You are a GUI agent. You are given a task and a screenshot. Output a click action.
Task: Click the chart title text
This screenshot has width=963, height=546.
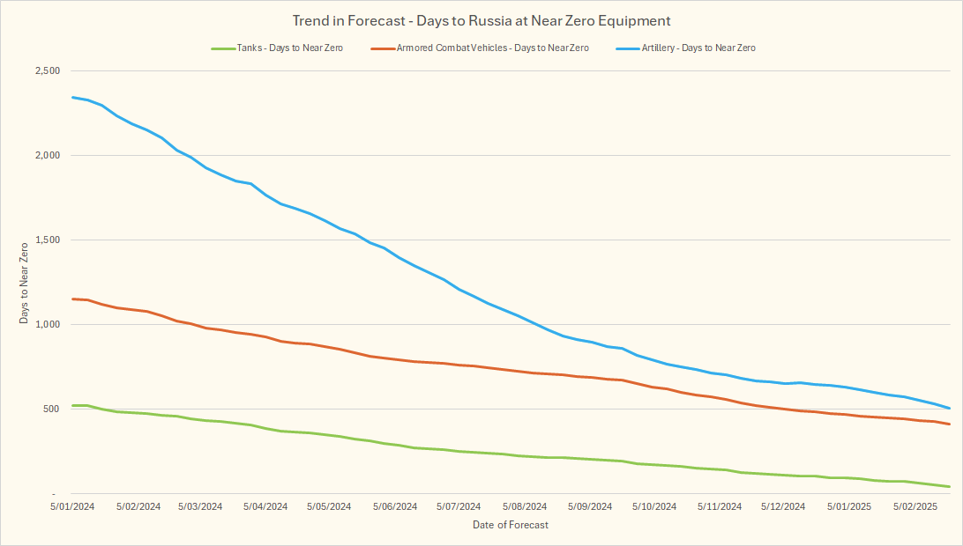[x=481, y=20]
